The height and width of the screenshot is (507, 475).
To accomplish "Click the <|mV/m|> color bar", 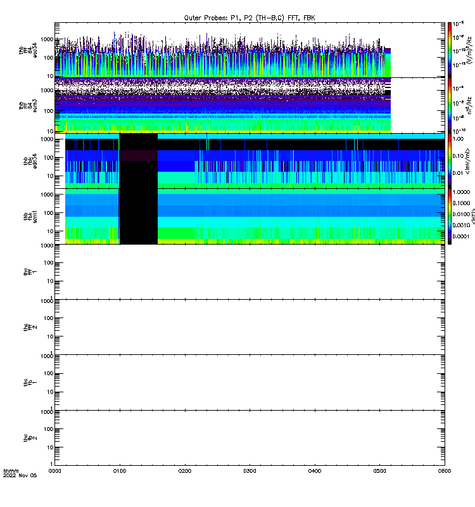I will point(450,161).
